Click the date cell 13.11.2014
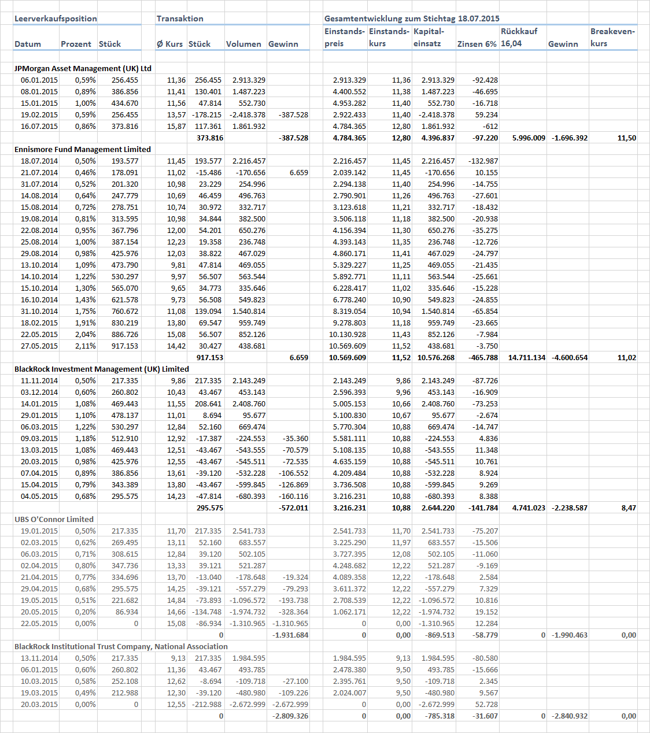This screenshot has width=650, height=733. point(39,658)
